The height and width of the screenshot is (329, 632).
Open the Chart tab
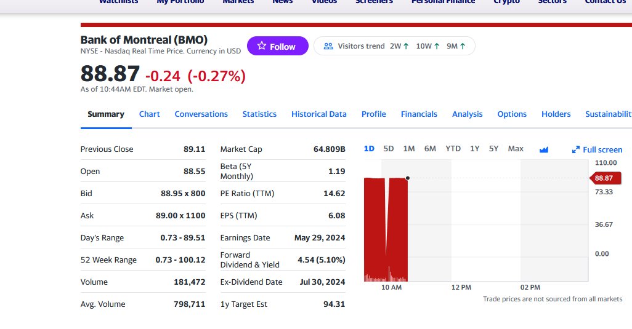[150, 114]
